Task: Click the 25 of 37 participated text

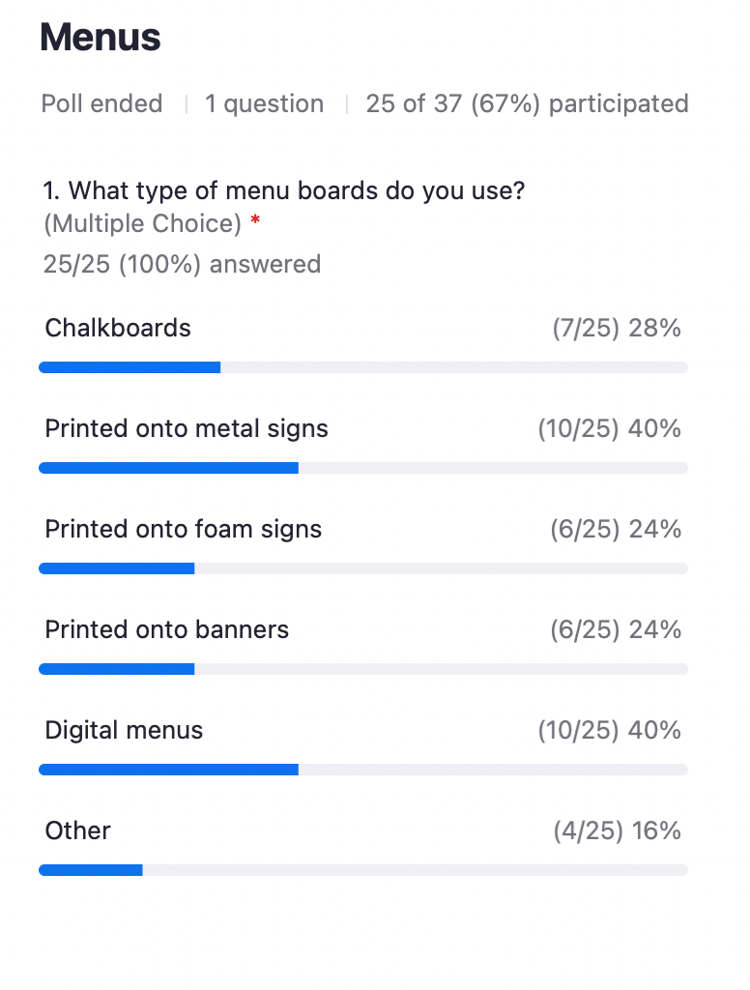Action: (x=527, y=103)
